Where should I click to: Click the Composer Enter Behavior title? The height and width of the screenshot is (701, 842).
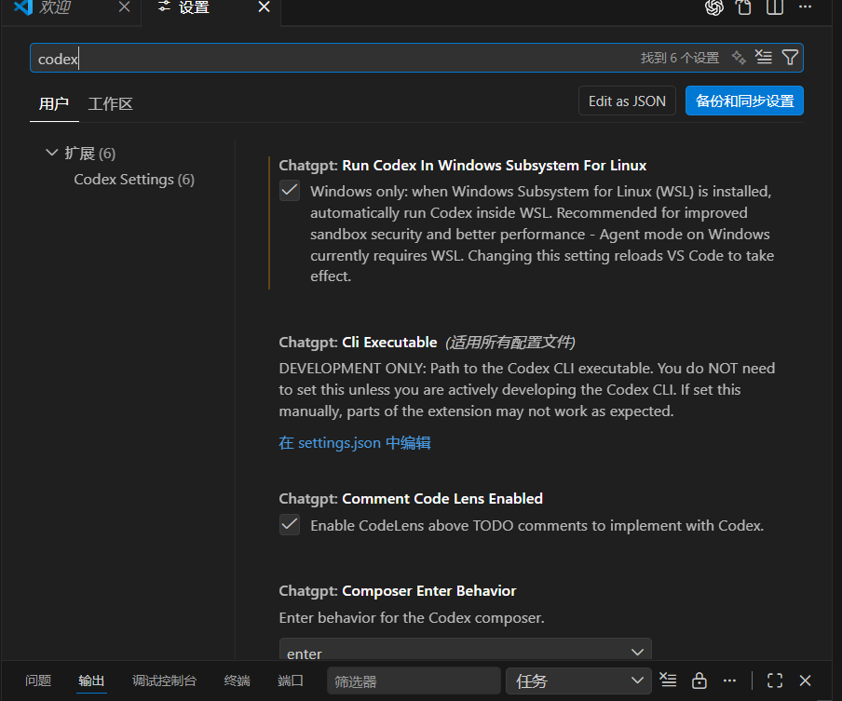tap(398, 591)
